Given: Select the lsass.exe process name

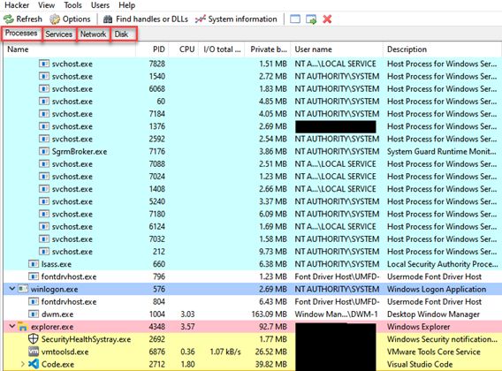Looking at the screenshot, I should (x=57, y=264).
